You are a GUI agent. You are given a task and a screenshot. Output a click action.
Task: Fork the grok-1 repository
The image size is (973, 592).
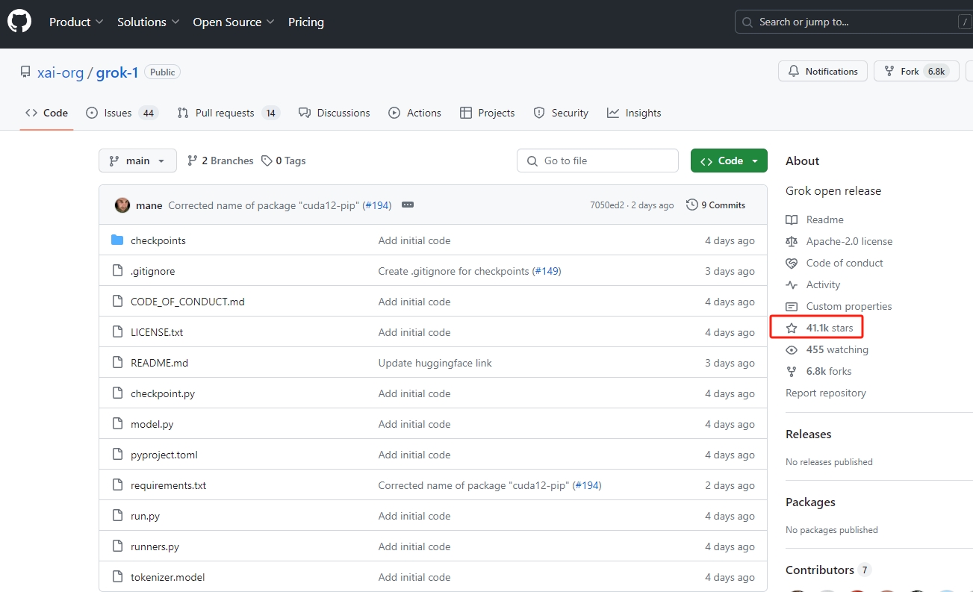click(916, 72)
